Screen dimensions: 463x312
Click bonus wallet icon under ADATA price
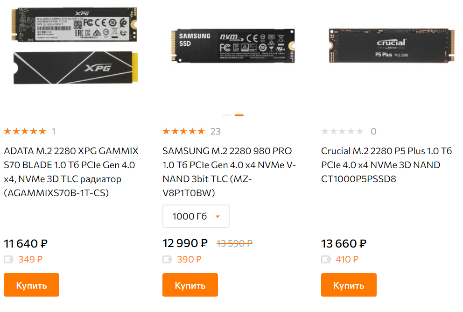8,259
